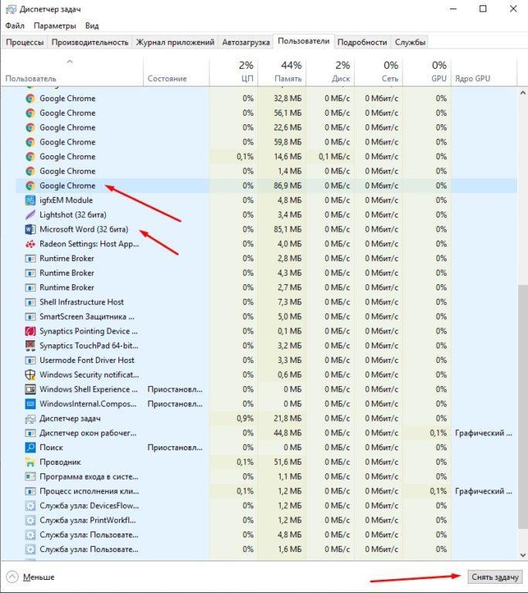Click the Диспетчер окон рабочего стола icon
The height and width of the screenshot is (593, 528).
click(30, 433)
